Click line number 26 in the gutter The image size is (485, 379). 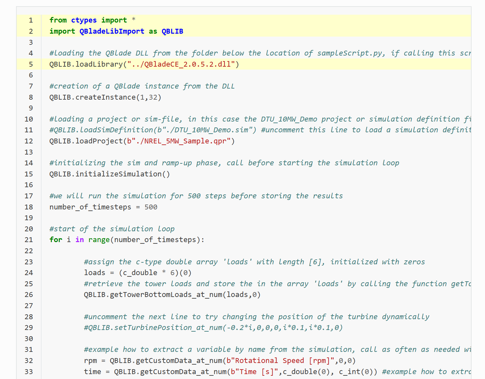(x=29, y=295)
